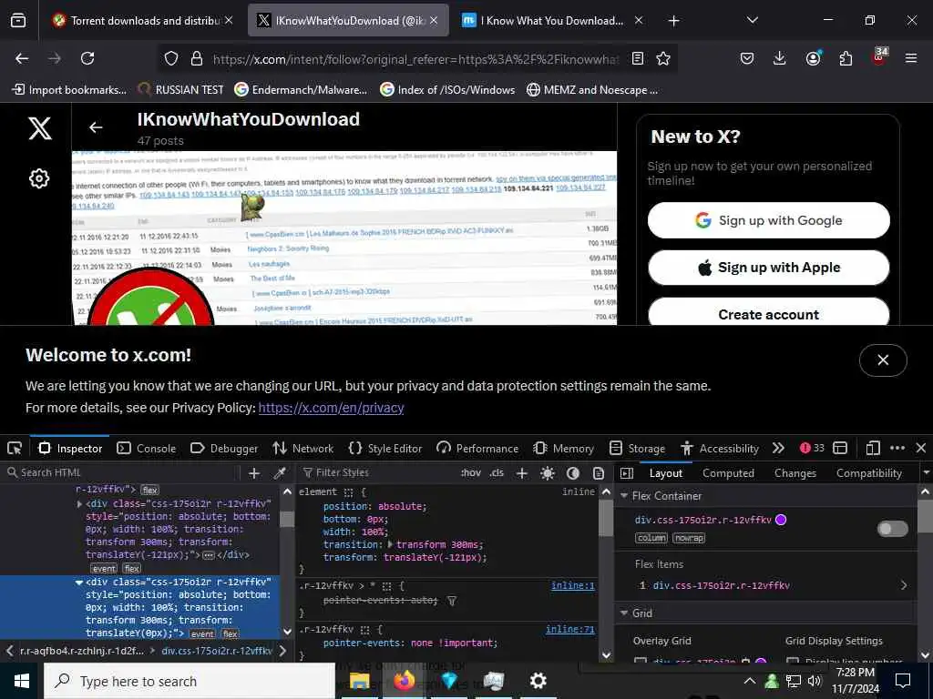Open the Firefox icon on the taskbar
Screen dimensions: 933x699
point(404,681)
